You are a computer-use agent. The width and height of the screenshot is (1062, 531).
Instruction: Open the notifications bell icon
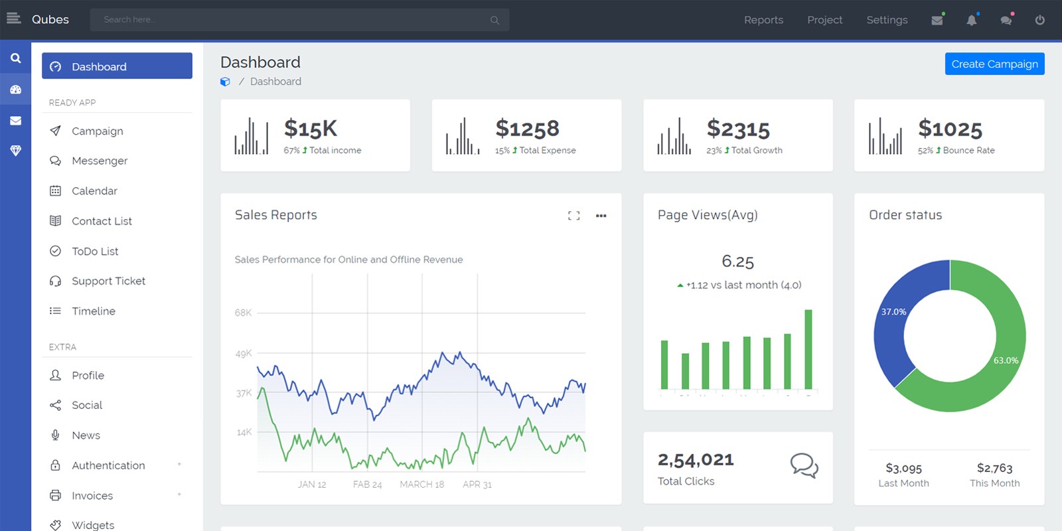pos(972,20)
